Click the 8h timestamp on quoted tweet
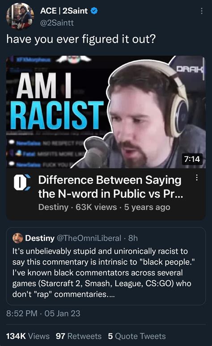Viewport: 212px width, 346px height. (x=133, y=238)
